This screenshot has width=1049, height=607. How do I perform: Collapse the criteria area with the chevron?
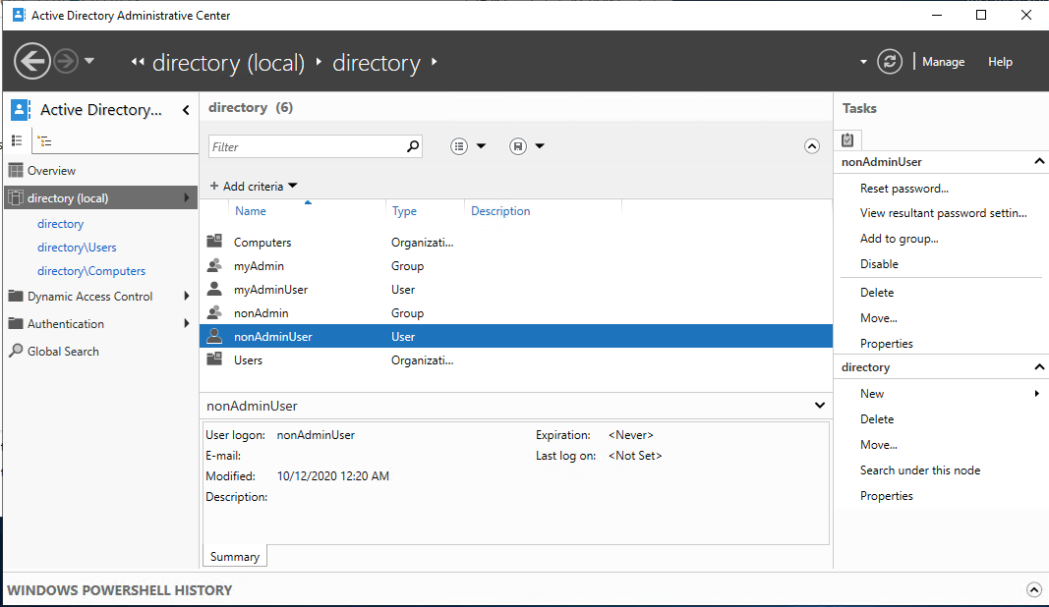pyautogui.click(x=812, y=145)
